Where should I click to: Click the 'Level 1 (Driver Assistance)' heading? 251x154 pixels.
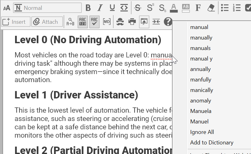coord(76,95)
